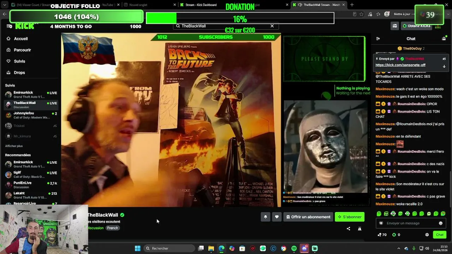Click the Mettre à jour update button
This screenshot has height=254, width=452.
403,14
